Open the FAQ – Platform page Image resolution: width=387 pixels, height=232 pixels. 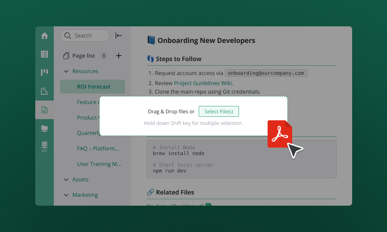pyautogui.click(x=98, y=148)
